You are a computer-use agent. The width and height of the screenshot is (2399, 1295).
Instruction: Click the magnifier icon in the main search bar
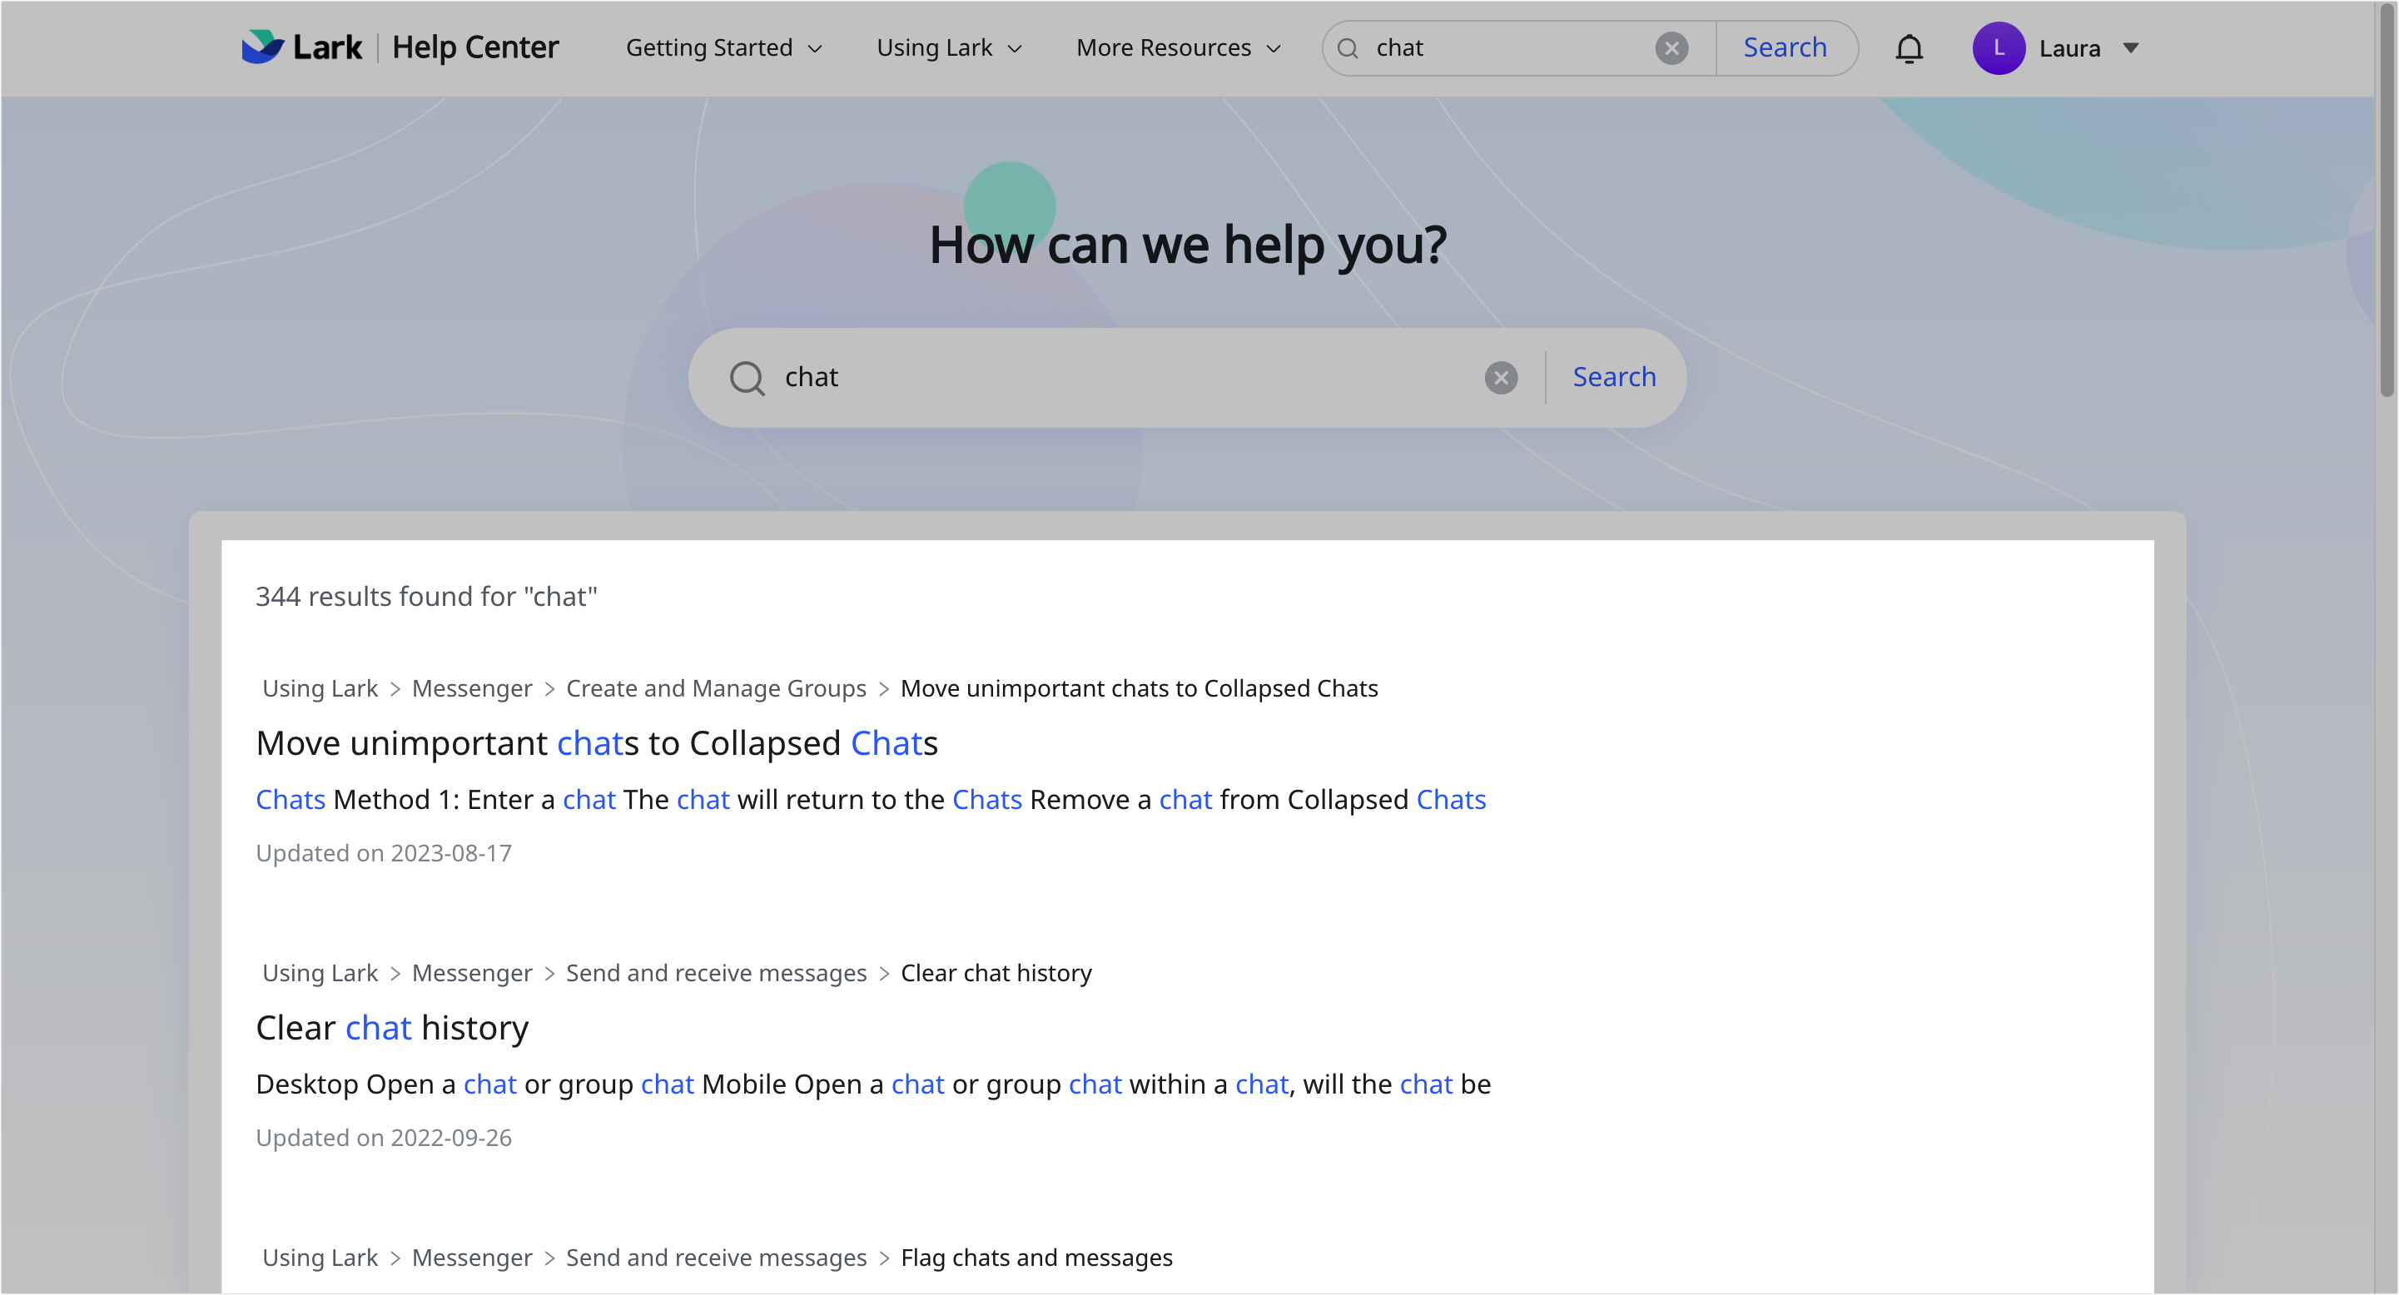tap(746, 378)
